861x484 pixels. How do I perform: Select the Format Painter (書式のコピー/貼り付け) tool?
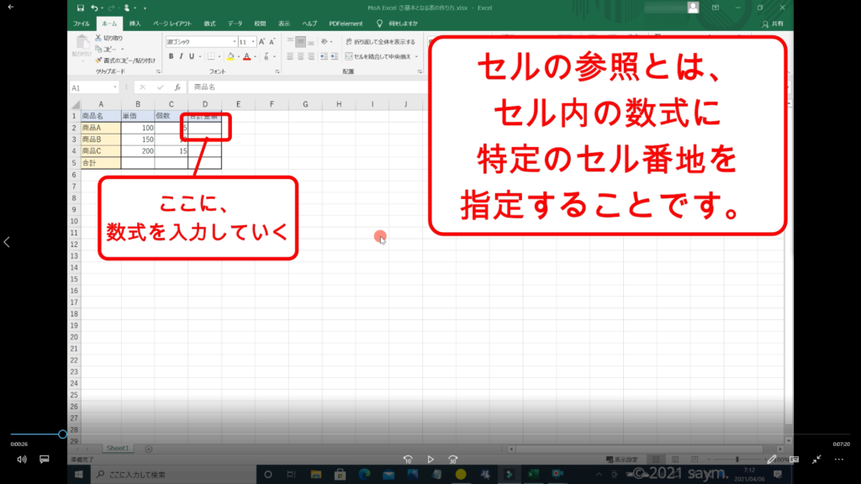click(x=98, y=60)
